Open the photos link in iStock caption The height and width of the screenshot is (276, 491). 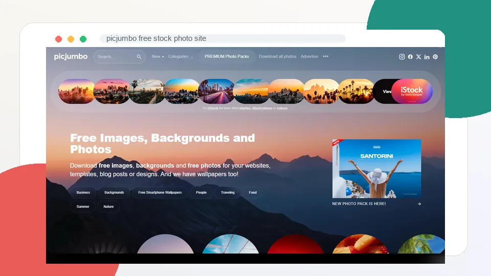[x=245, y=108]
